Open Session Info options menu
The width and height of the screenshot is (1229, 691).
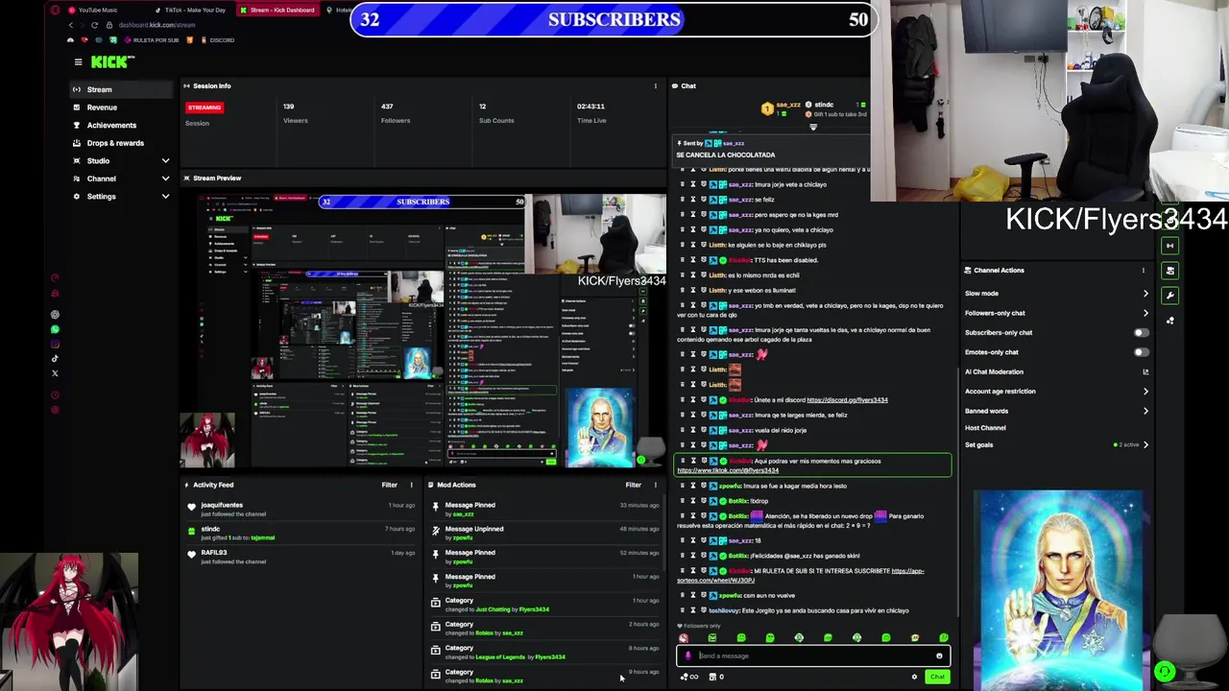656,86
